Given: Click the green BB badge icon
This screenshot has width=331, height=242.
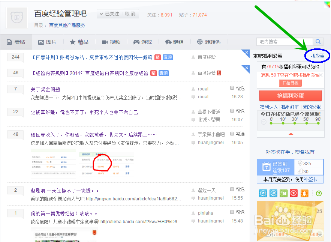Looking at the screenshot, I should coord(283,193).
